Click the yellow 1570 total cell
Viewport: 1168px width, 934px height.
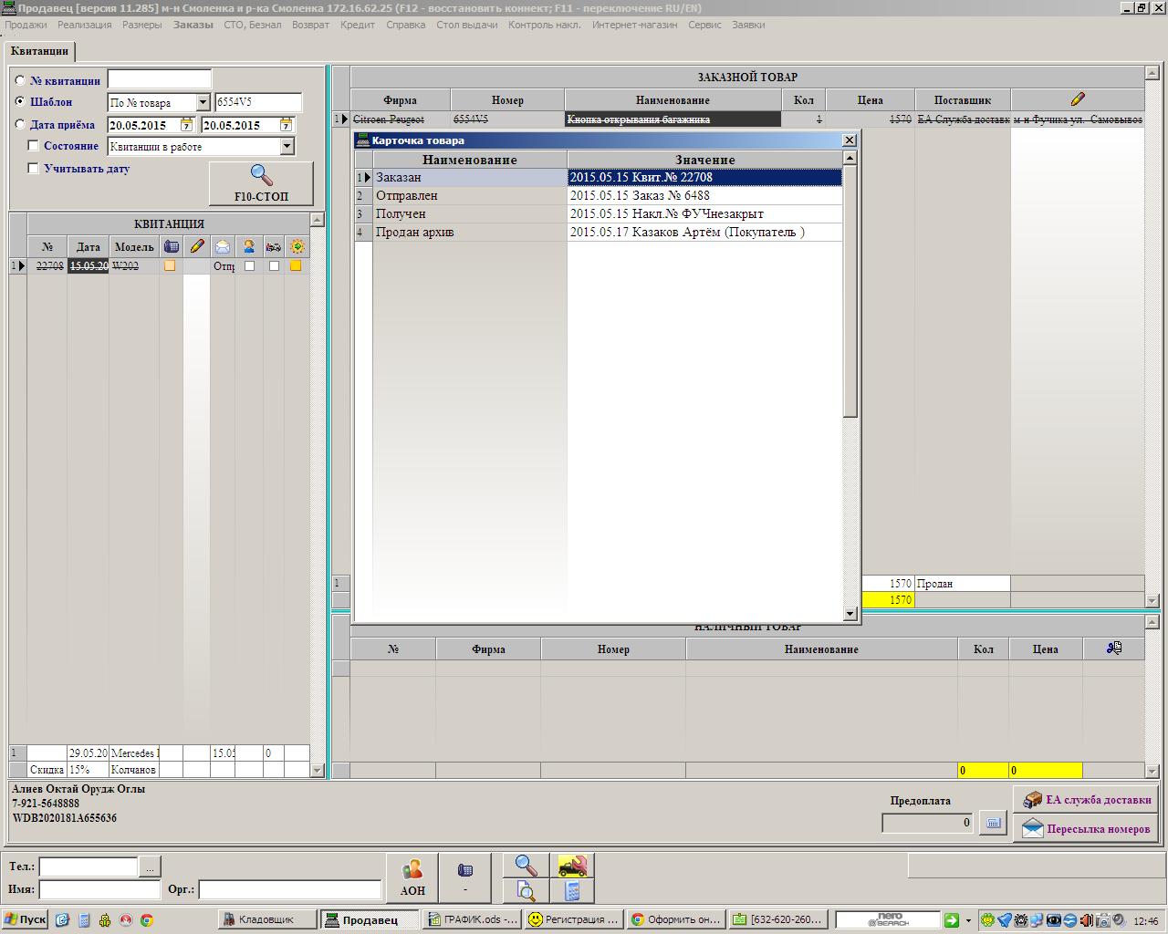click(890, 599)
